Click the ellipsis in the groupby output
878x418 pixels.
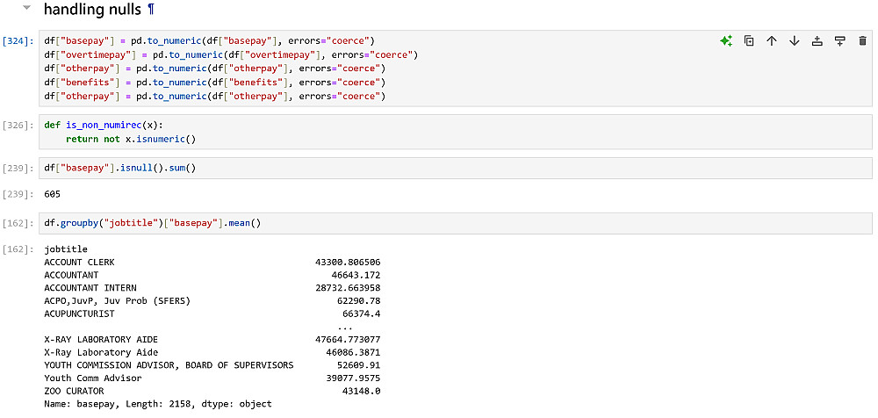pyautogui.click(x=345, y=327)
